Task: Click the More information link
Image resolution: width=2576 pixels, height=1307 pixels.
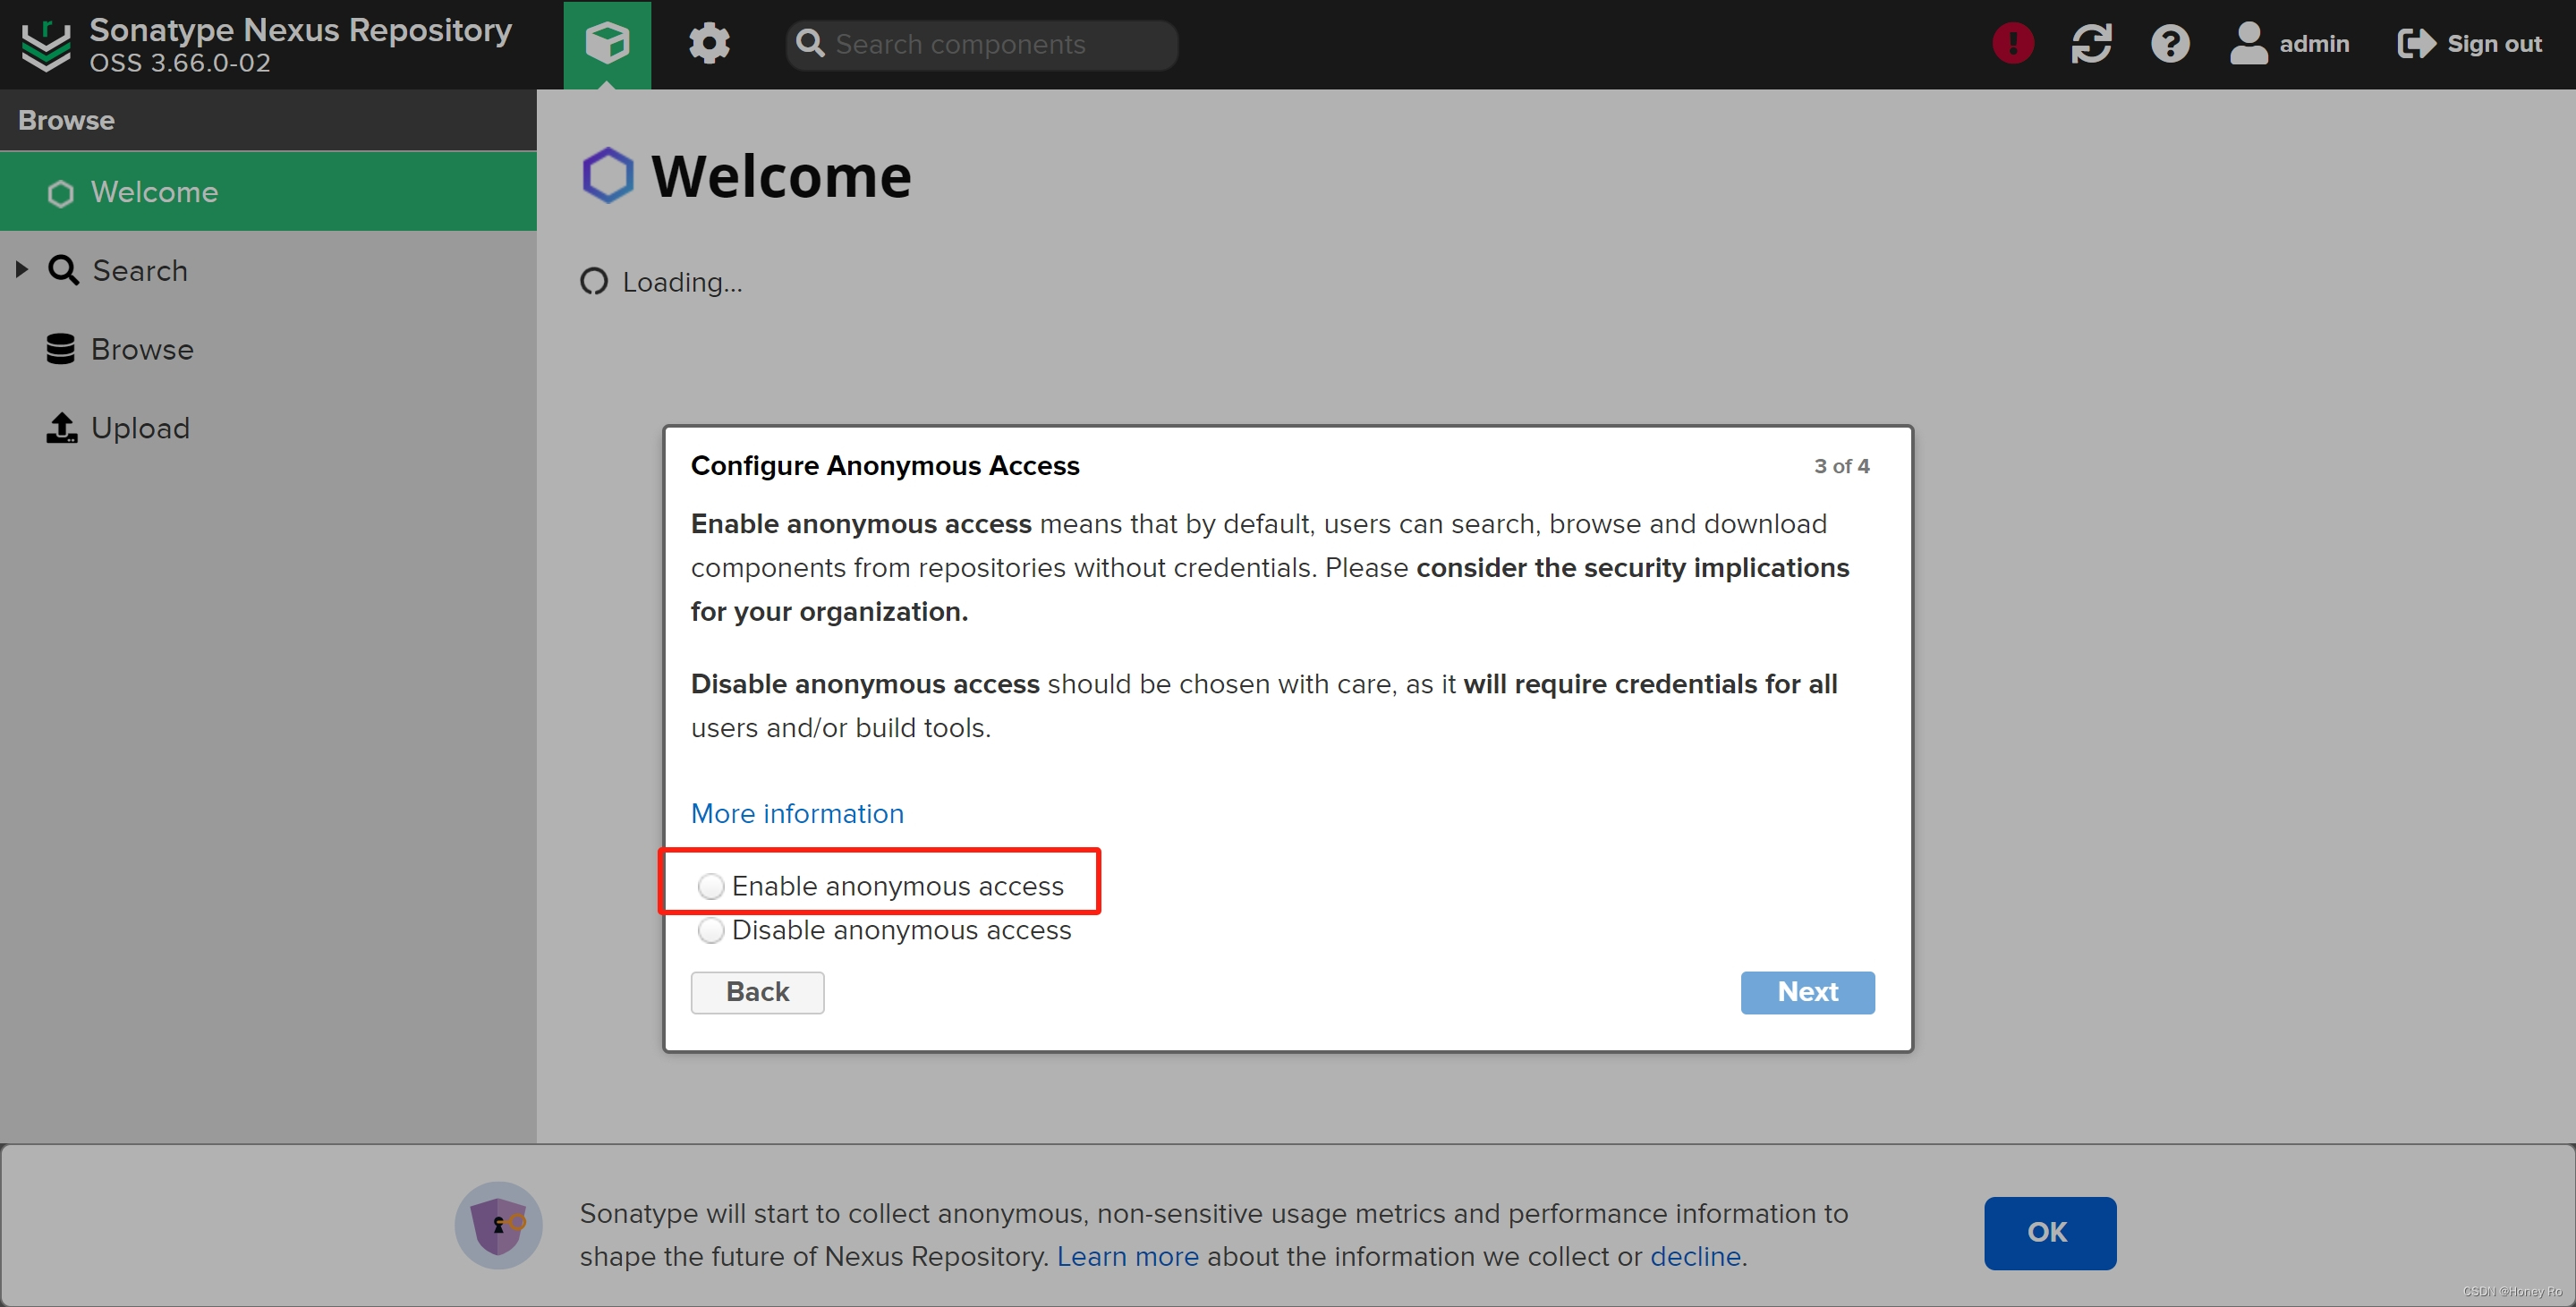Action: tap(797, 812)
